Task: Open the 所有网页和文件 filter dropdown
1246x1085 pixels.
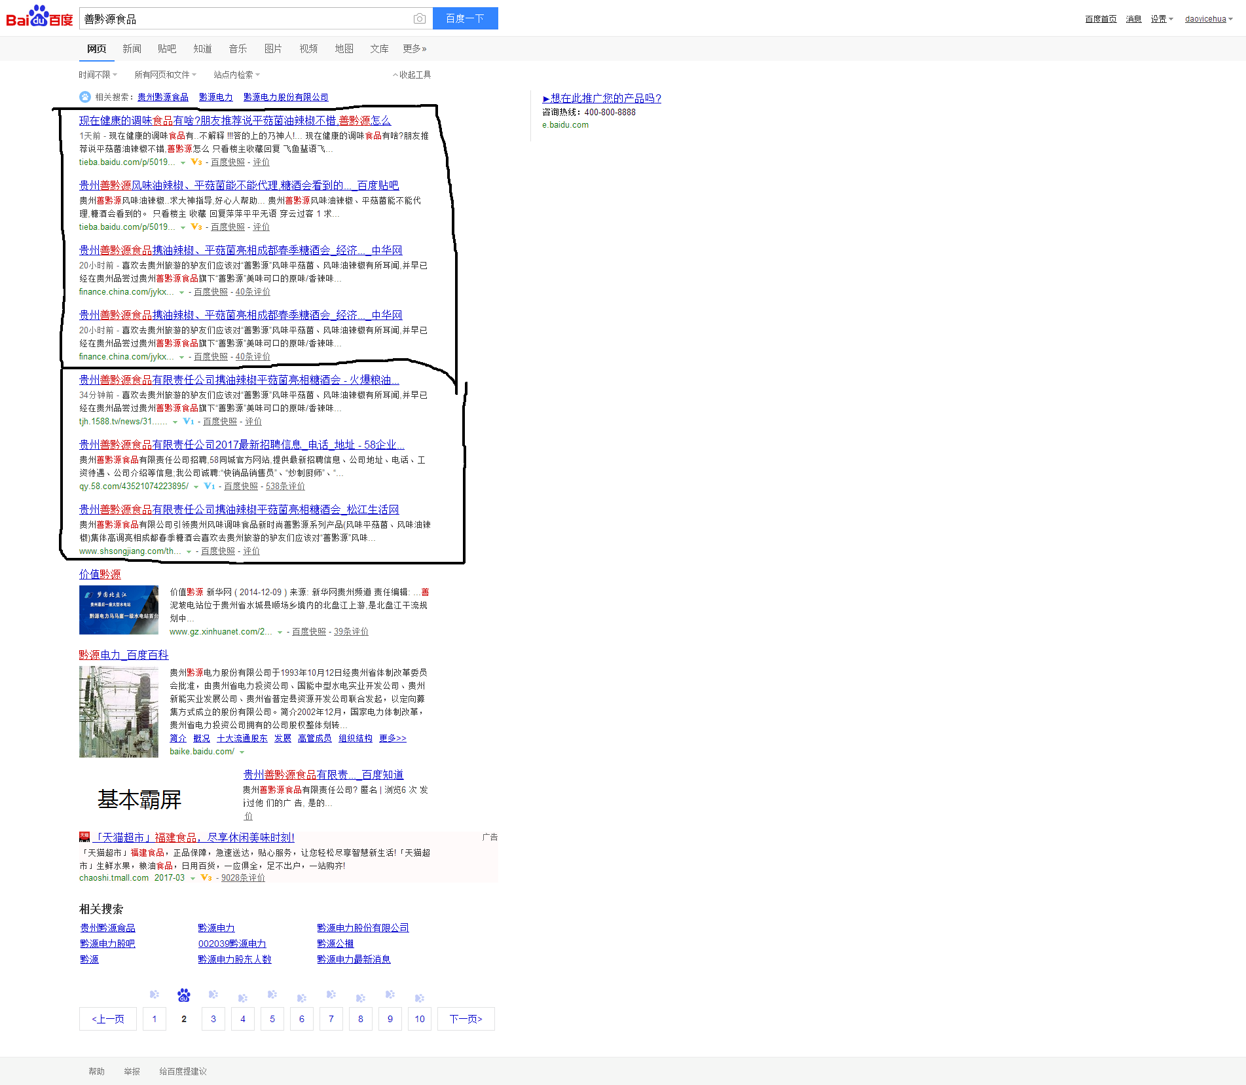Action: pyautogui.click(x=166, y=75)
